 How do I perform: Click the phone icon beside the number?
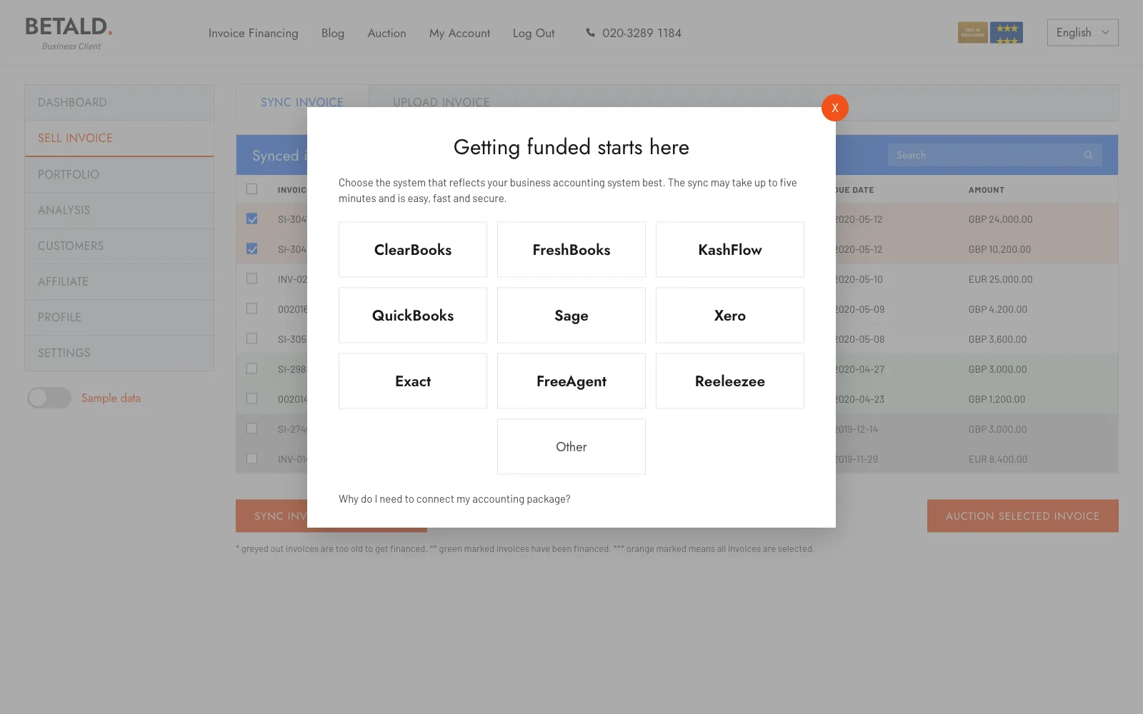(x=590, y=32)
